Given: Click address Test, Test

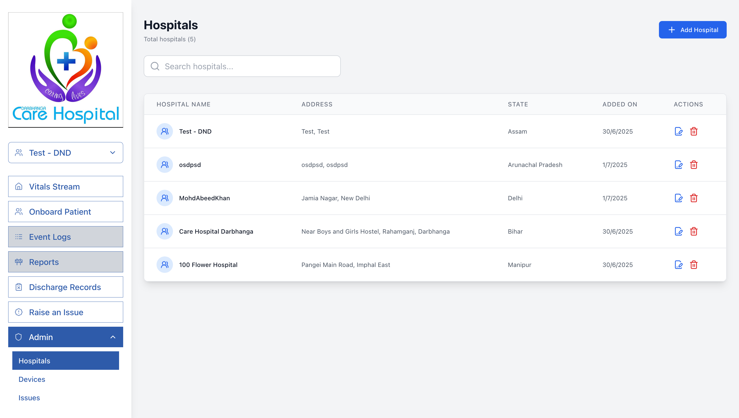Looking at the screenshot, I should 315,132.
